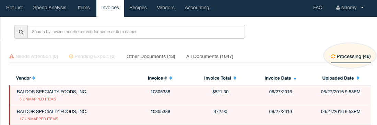Image resolution: width=377 pixels, height=125 pixels.
Task: Sort by Invoice # using its sort arrows
Action: (171, 78)
